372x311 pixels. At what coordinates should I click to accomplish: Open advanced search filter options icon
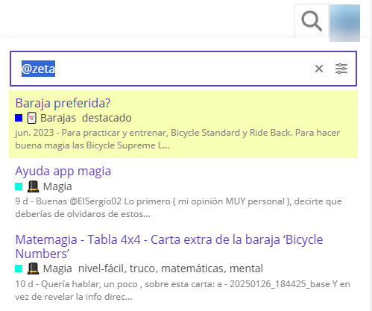click(341, 69)
